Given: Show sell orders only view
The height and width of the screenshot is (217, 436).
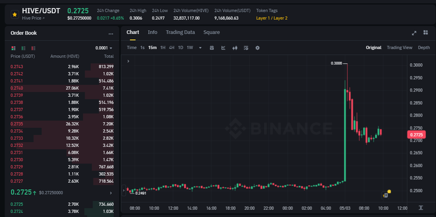Looking at the screenshot, I should point(33,48).
